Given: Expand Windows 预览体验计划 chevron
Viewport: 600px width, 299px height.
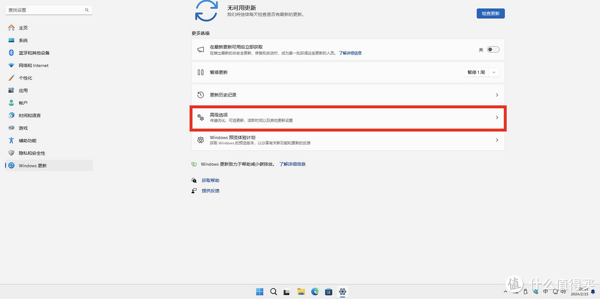Looking at the screenshot, I should (497, 140).
